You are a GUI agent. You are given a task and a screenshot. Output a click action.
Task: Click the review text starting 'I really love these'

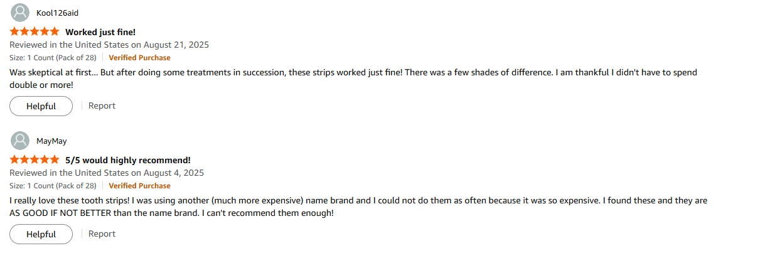tap(358, 201)
